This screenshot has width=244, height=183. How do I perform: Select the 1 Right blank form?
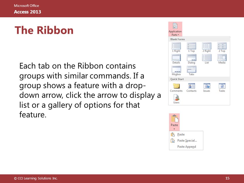(176, 48)
